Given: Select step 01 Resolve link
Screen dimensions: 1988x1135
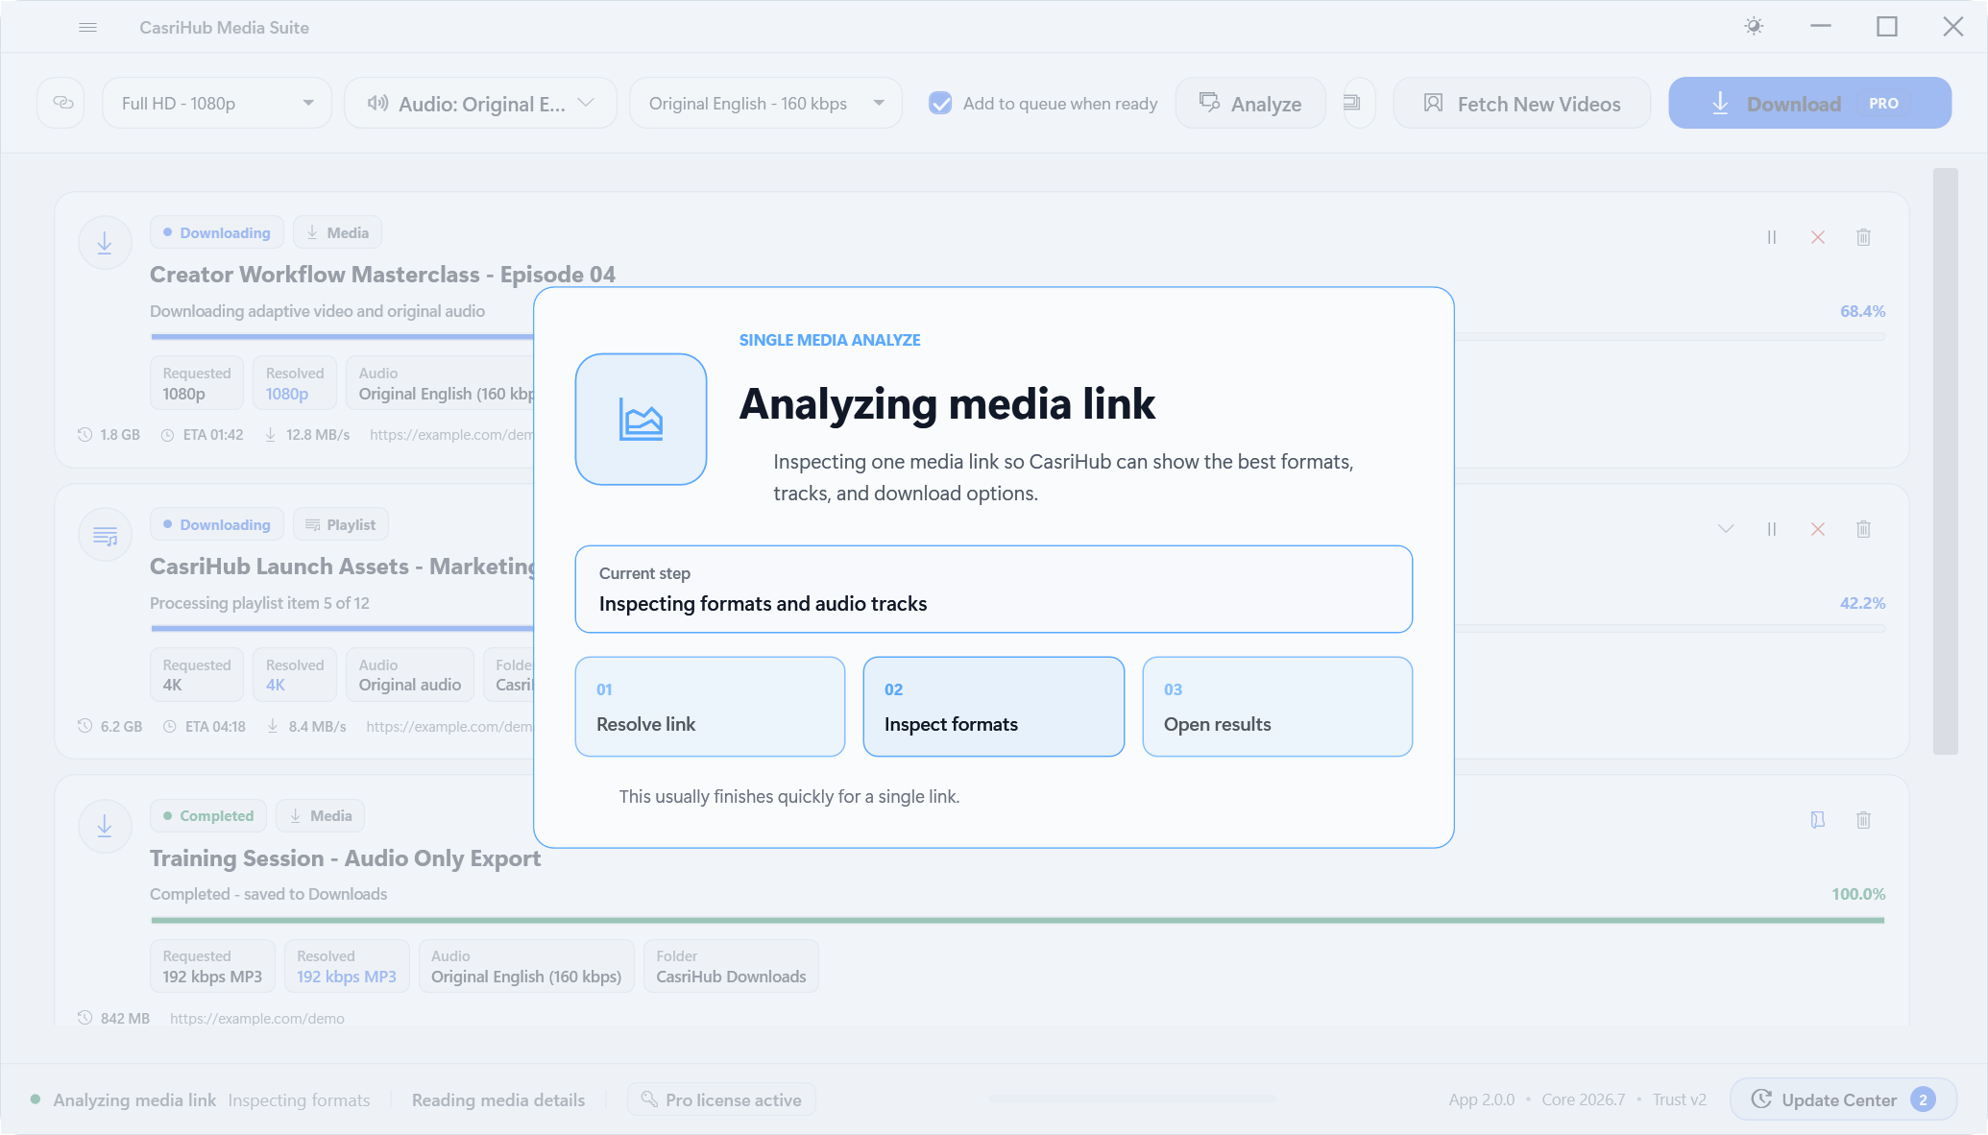Looking at the screenshot, I should (x=710, y=707).
